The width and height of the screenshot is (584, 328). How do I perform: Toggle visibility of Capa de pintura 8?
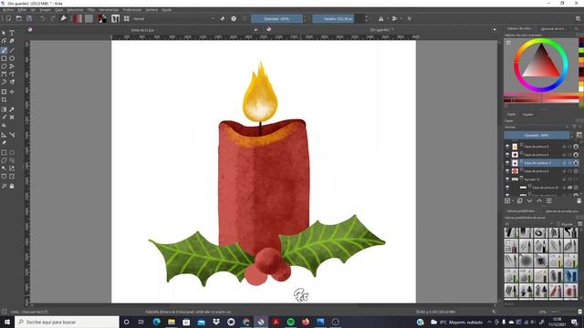point(507,154)
